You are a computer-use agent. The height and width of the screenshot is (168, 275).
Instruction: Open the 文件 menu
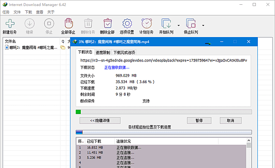[x=17, y=12]
